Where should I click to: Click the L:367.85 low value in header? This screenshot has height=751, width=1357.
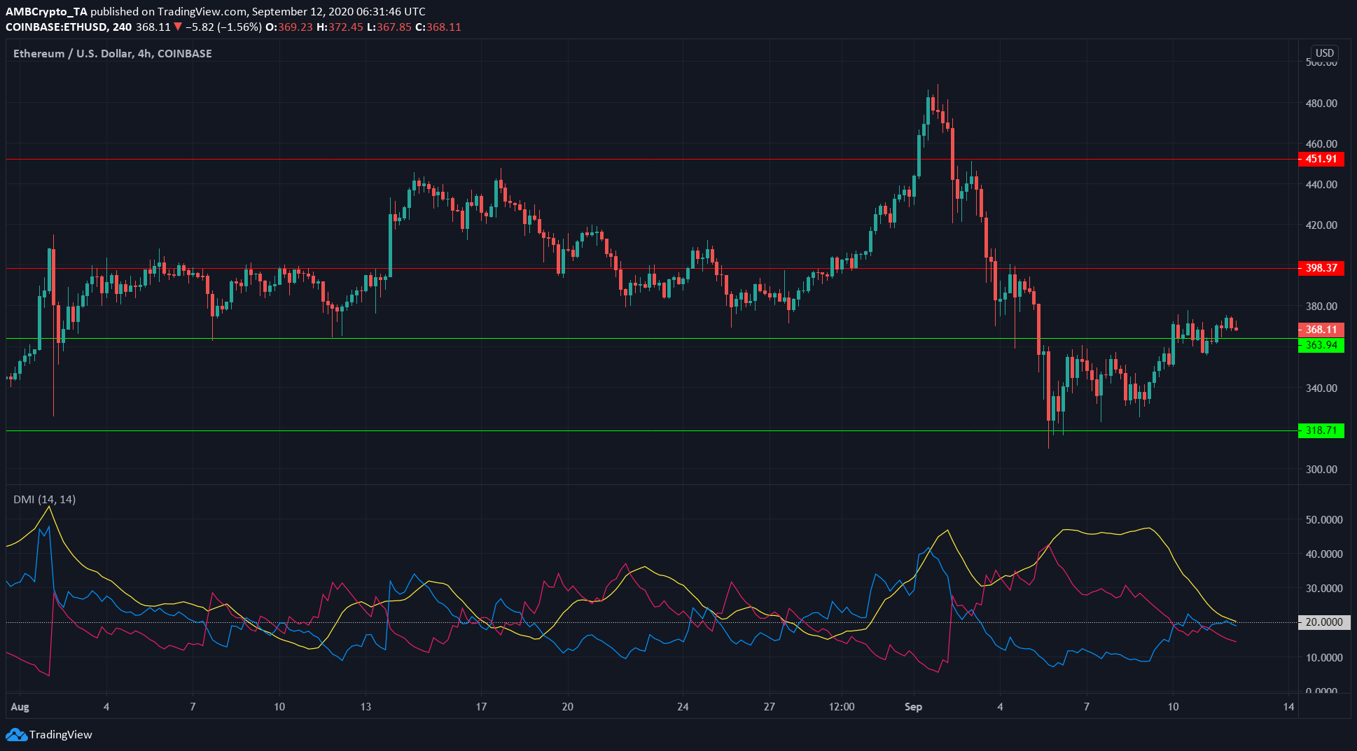[x=389, y=27]
